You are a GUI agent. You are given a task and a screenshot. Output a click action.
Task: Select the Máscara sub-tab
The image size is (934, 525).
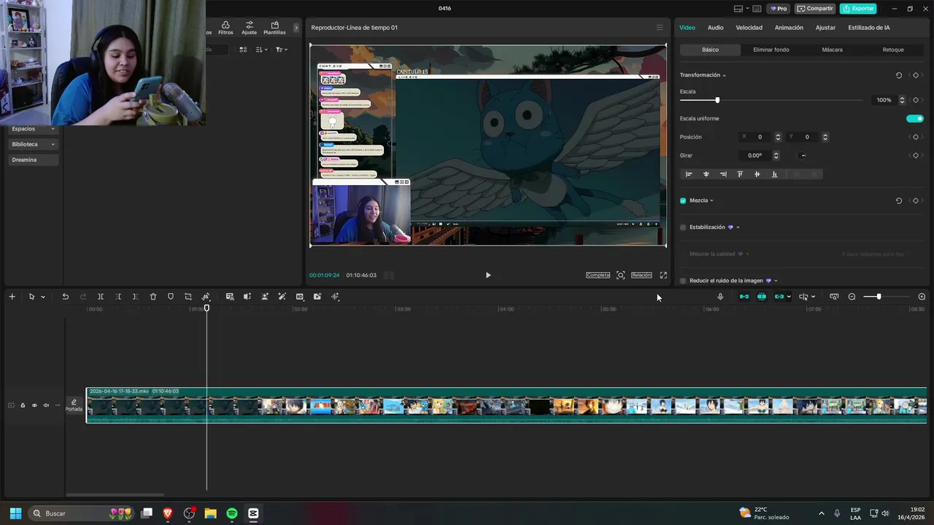coord(832,50)
